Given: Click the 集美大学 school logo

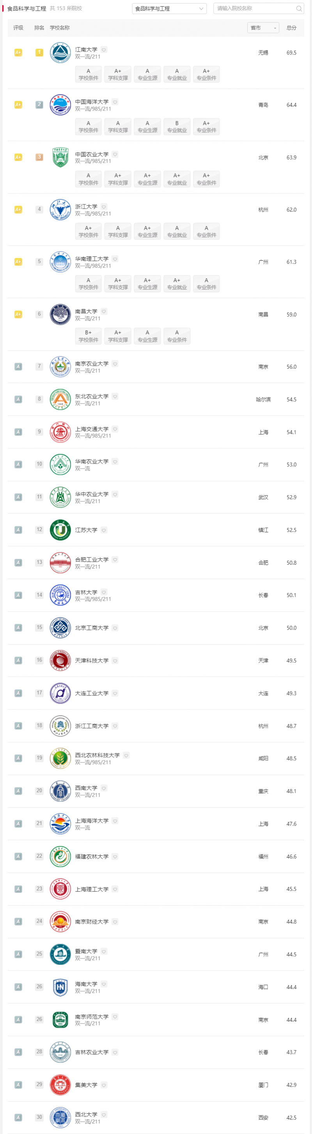Looking at the screenshot, I should tap(60, 1084).
